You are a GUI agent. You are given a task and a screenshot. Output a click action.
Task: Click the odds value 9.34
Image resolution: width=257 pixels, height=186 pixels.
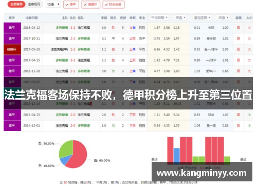[176, 115]
